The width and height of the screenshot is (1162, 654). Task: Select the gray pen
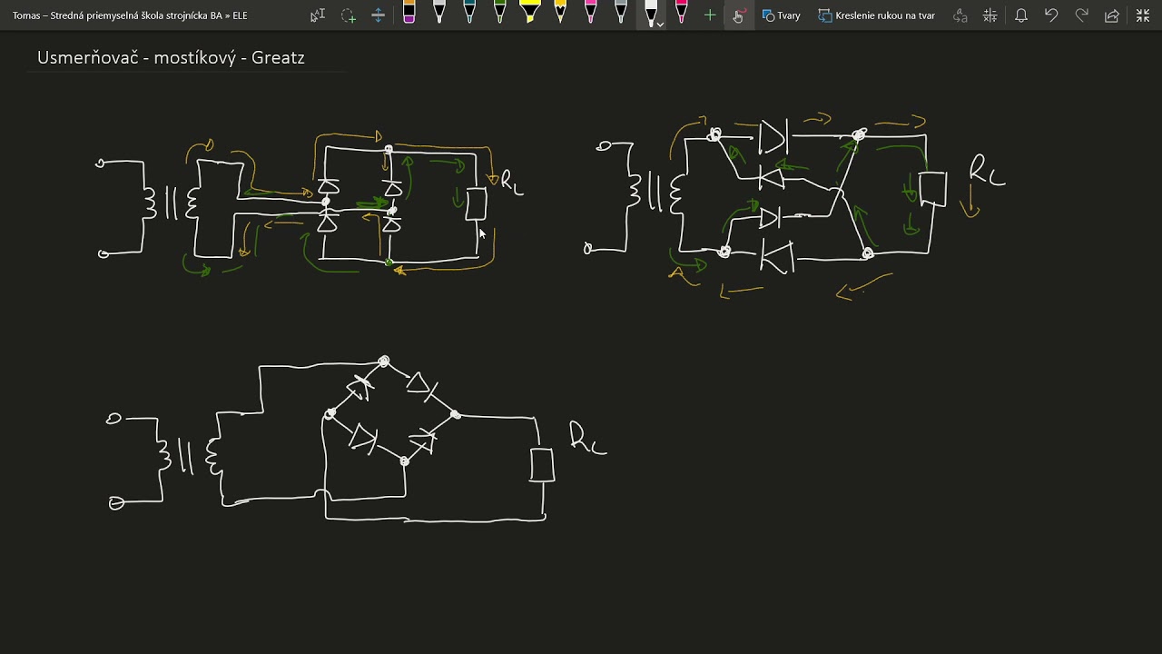coord(621,12)
